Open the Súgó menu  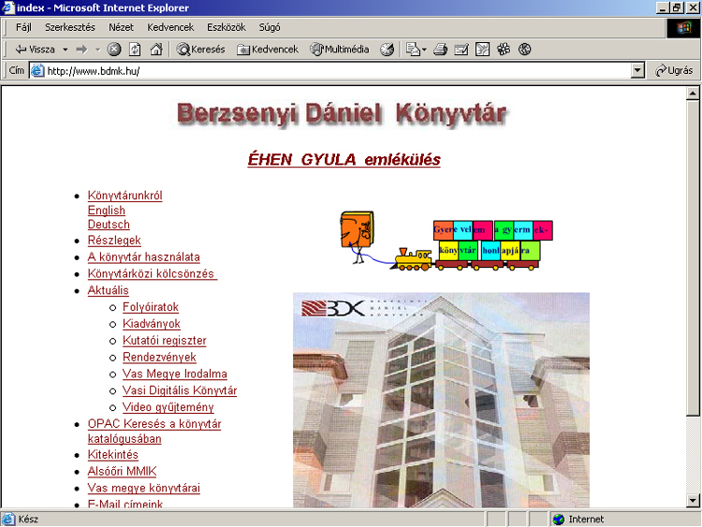269,27
